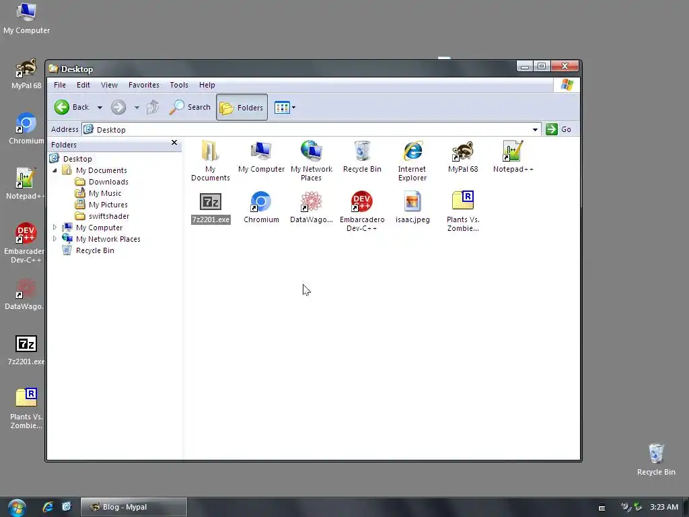Select isaac.jpeg image file
Viewport: 689px width, 517px height.
click(412, 207)
